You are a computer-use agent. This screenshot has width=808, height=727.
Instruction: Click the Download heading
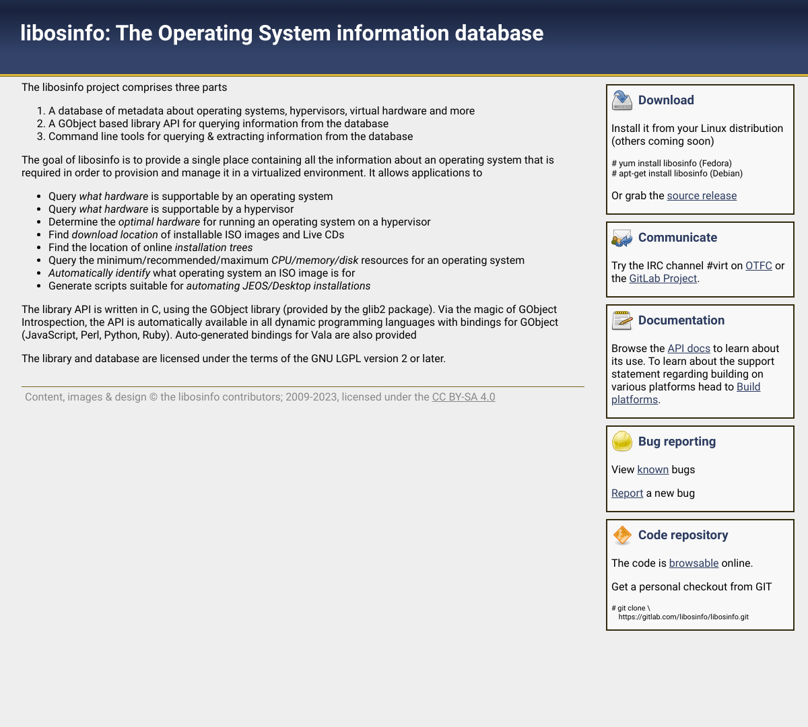point(666,100)
